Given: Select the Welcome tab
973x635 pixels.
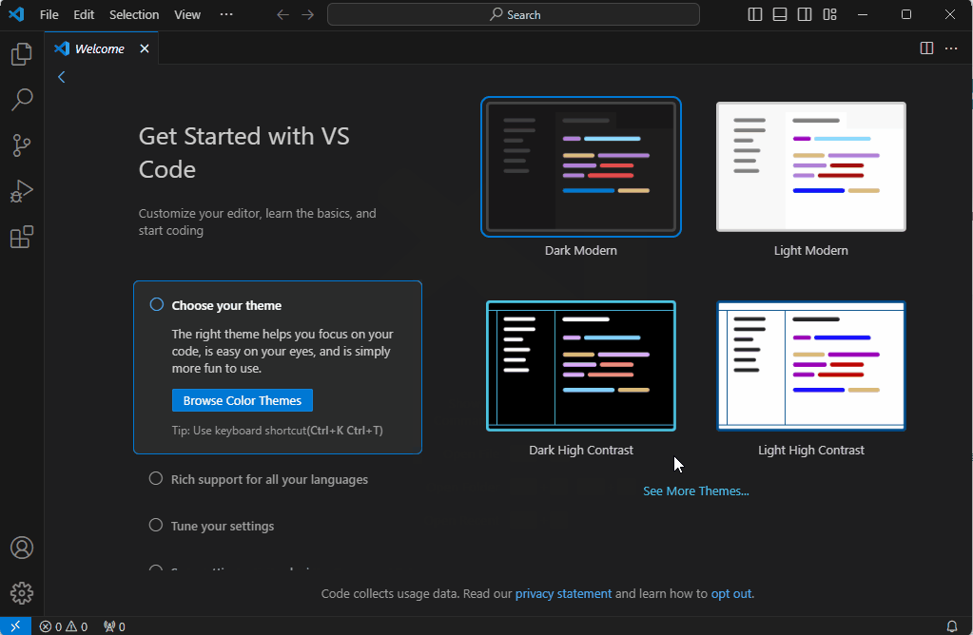Looking at the screenshot, I should (99, 48).
